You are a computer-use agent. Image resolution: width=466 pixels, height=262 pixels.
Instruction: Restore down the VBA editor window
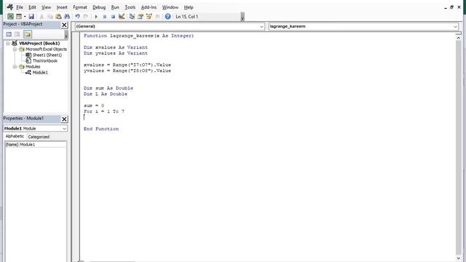(x=451, y=7)
